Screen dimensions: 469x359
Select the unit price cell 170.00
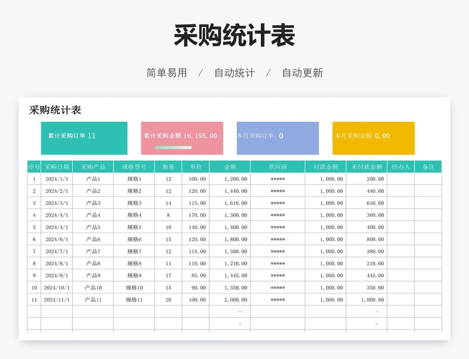[x=196, y=215]
